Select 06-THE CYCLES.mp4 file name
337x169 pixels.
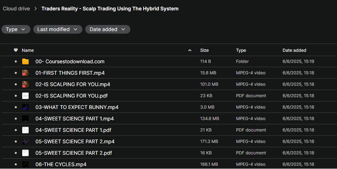(x=61, y=164)
